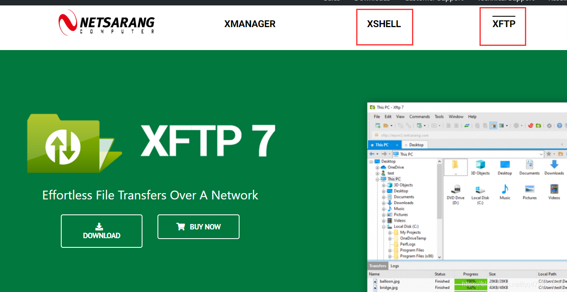Switch to the Transfers tab
Screen dimensions: 567x292
click(377, 266)
